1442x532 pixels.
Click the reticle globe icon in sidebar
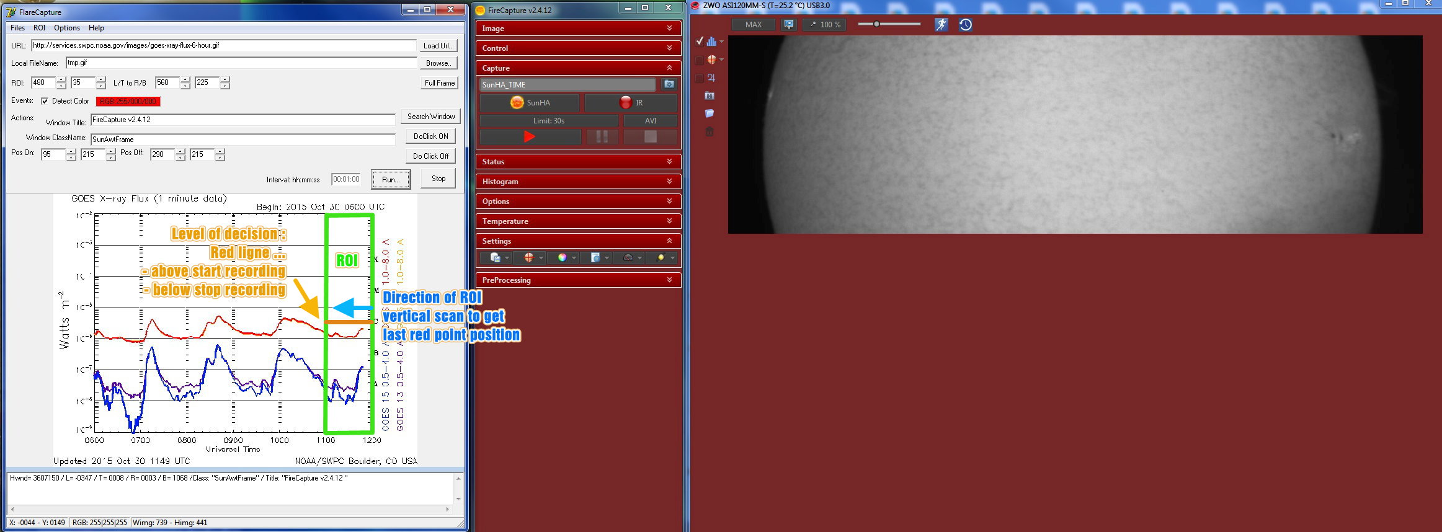[711, 60]
